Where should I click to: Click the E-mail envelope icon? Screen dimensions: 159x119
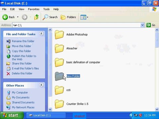click(x=8, y=68)
